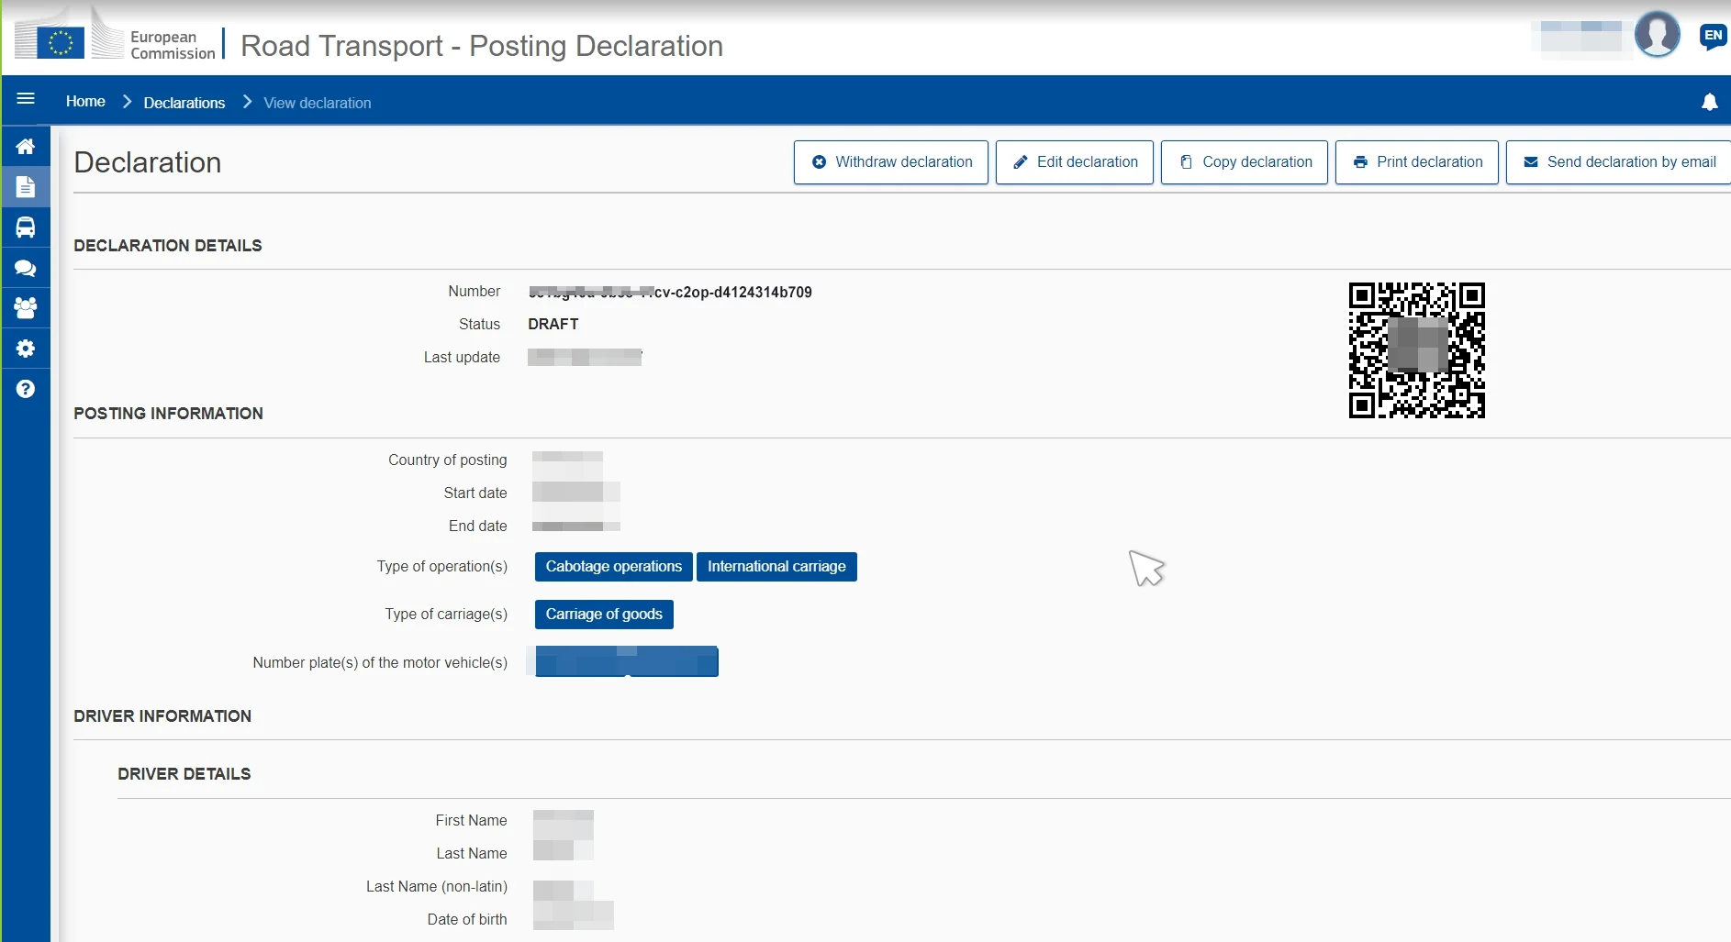Change language via the EN icon
1731x942 pixels.
(1713, 37)
